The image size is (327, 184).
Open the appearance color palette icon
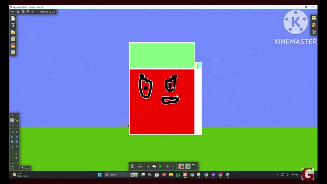click(x=314, y=25)
